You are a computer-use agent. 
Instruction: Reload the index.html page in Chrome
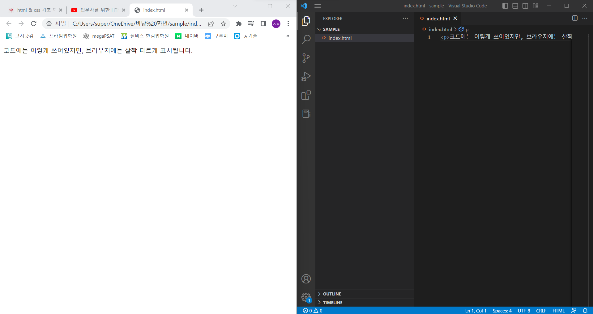(34, 23)
